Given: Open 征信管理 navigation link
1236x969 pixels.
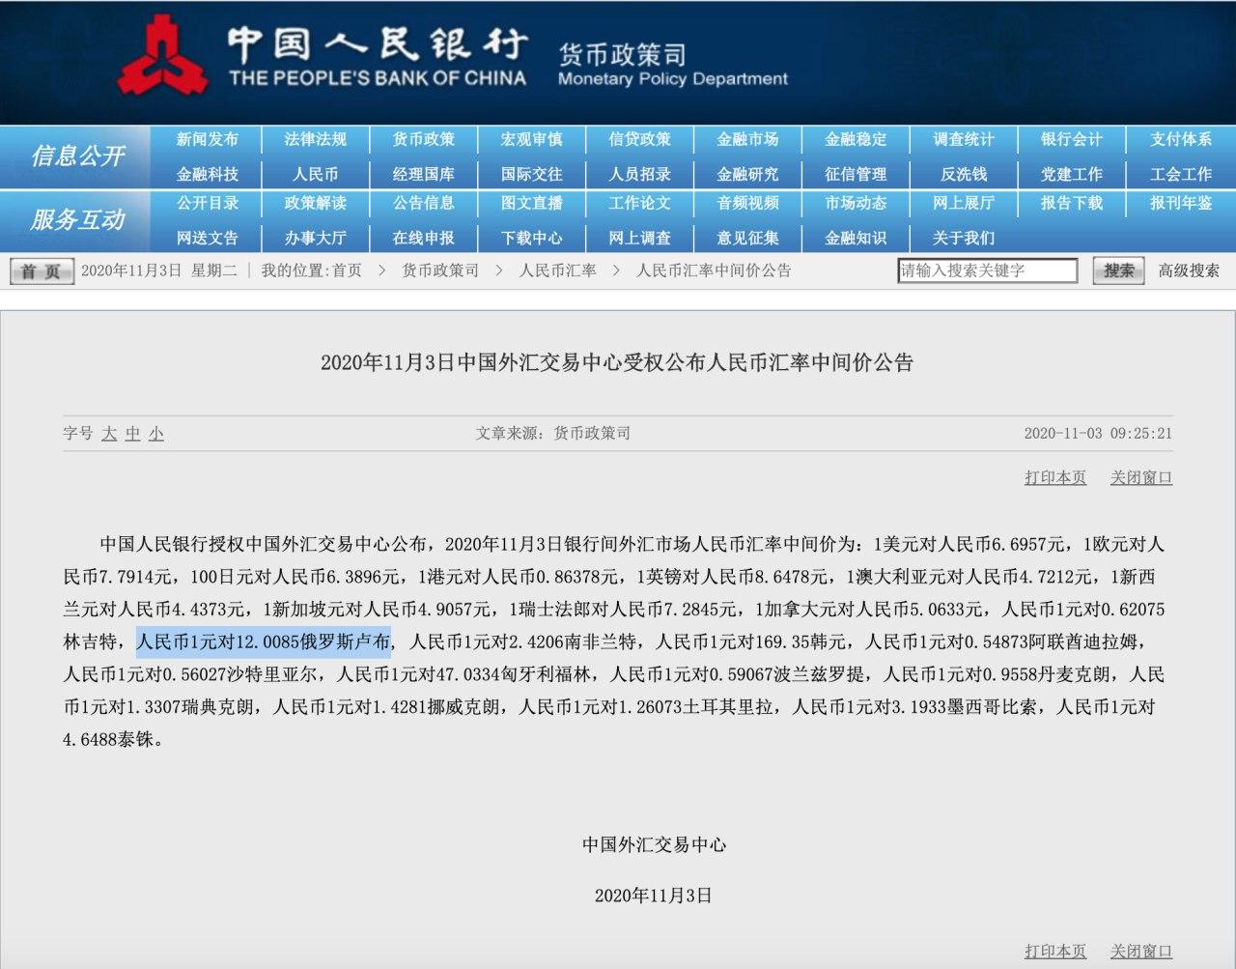Looking at the screenshot, I should (x=857, y=175).
